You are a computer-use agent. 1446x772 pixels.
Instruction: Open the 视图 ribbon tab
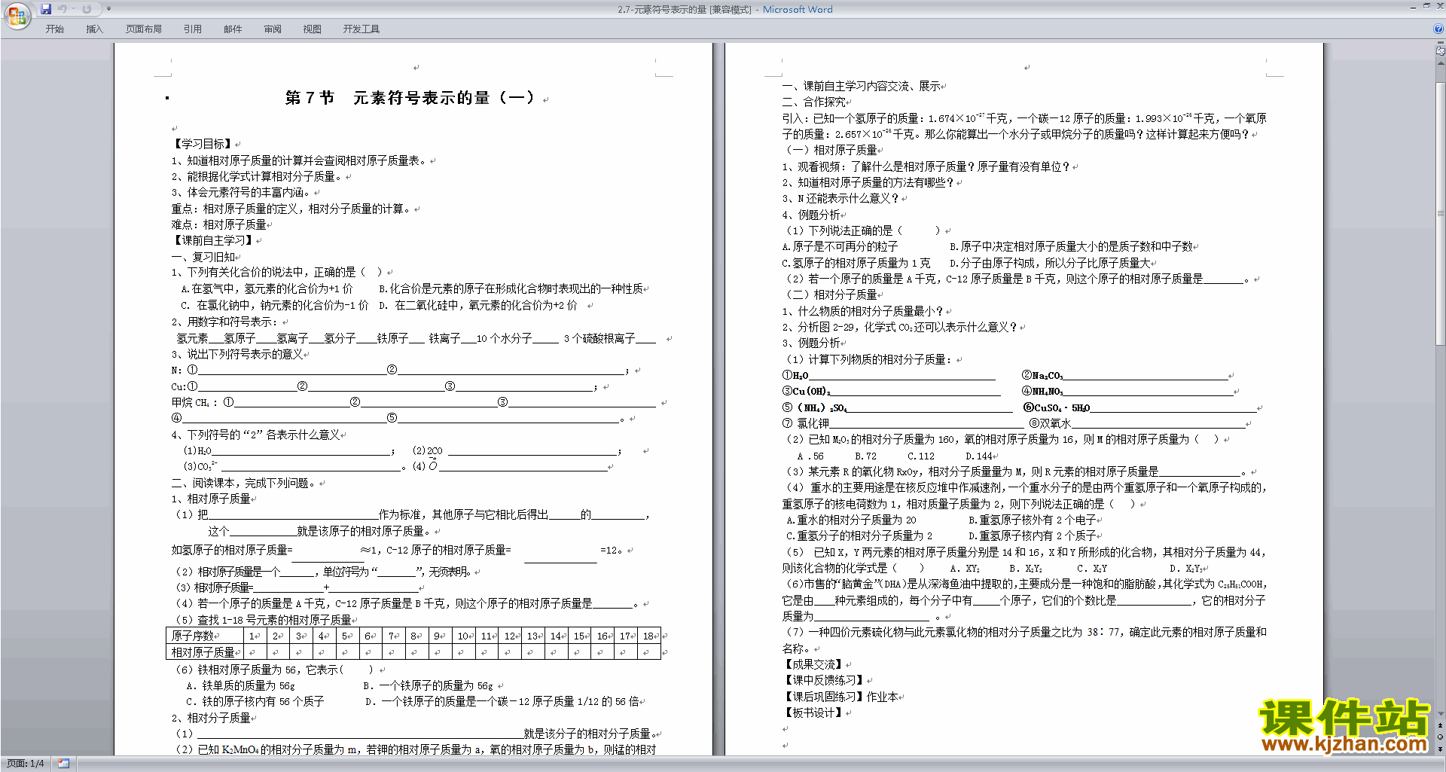313,29
